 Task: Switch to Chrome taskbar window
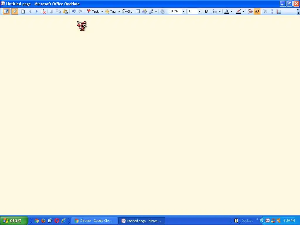(x=94, y=221)
